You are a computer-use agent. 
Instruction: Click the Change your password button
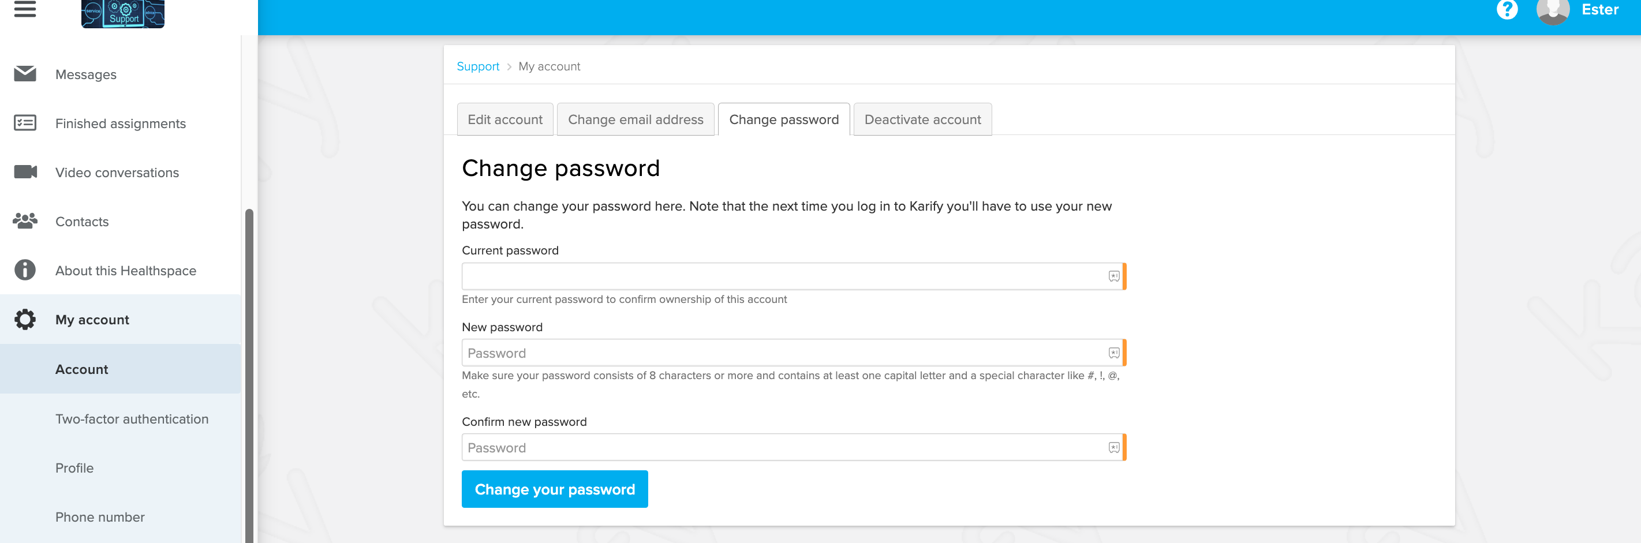coord(554,489)
